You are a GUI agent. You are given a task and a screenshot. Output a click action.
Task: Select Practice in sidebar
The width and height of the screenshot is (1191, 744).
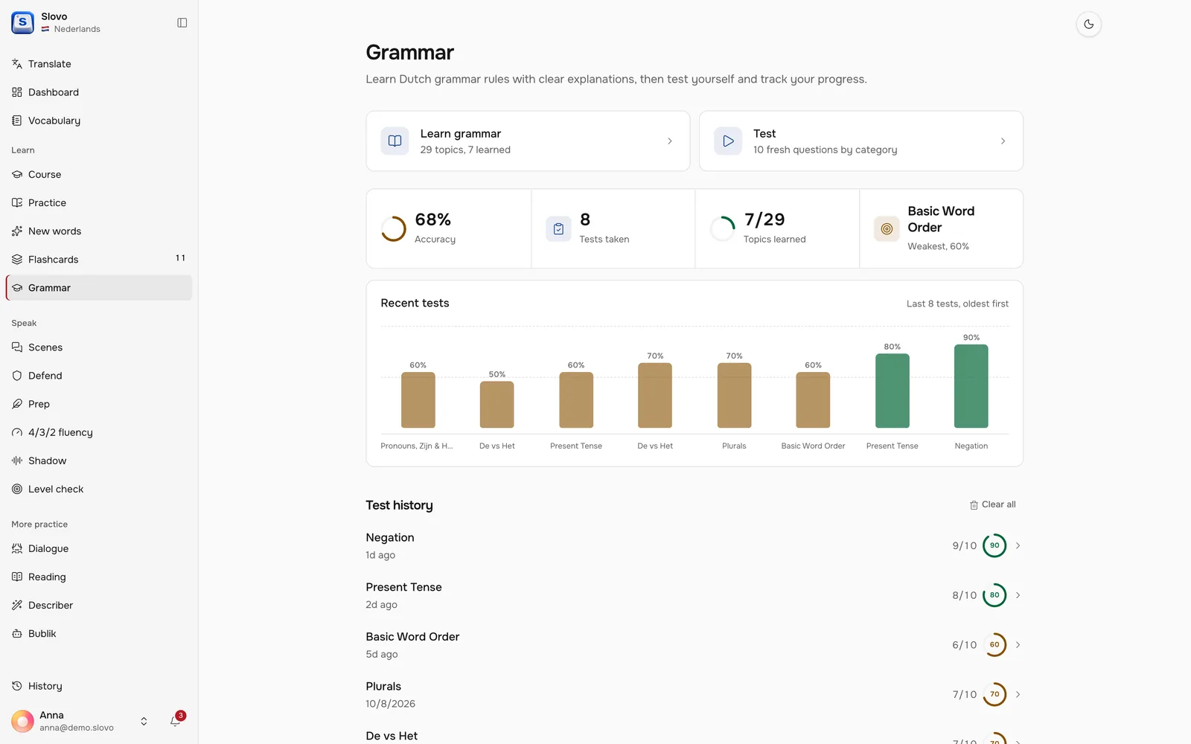[x=99, y=202]
